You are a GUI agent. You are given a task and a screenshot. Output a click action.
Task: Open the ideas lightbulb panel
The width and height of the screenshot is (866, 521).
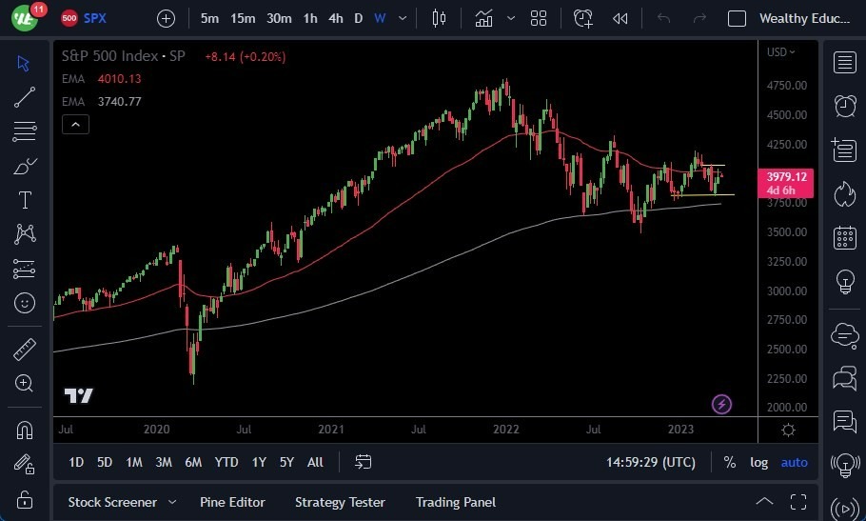[845, 282]
